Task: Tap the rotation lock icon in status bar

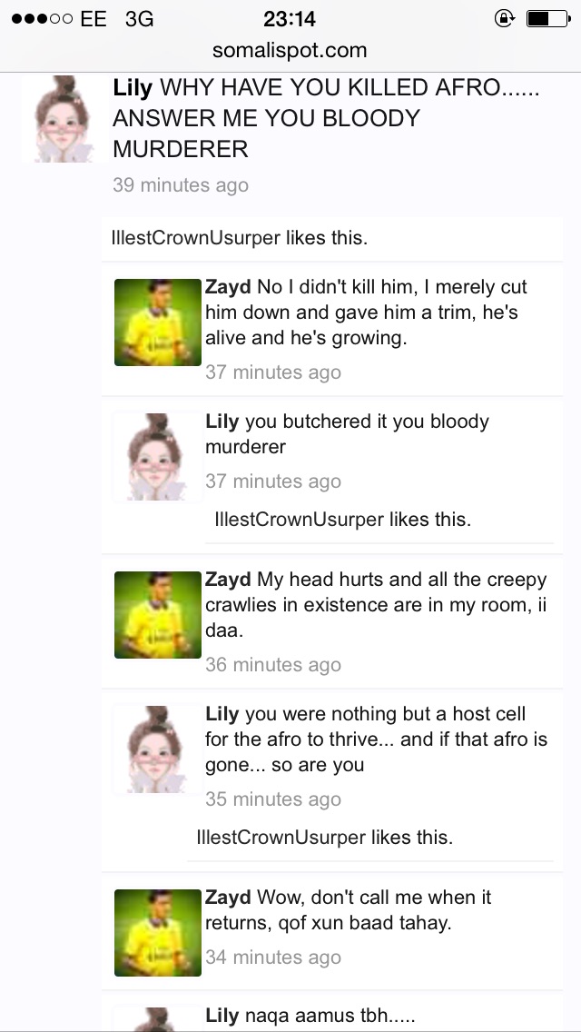Action: pos(504,18)
